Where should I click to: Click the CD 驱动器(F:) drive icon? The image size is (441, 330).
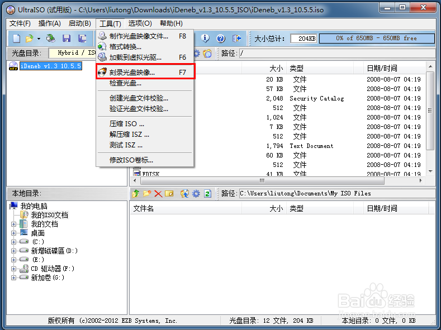[24, 269]
